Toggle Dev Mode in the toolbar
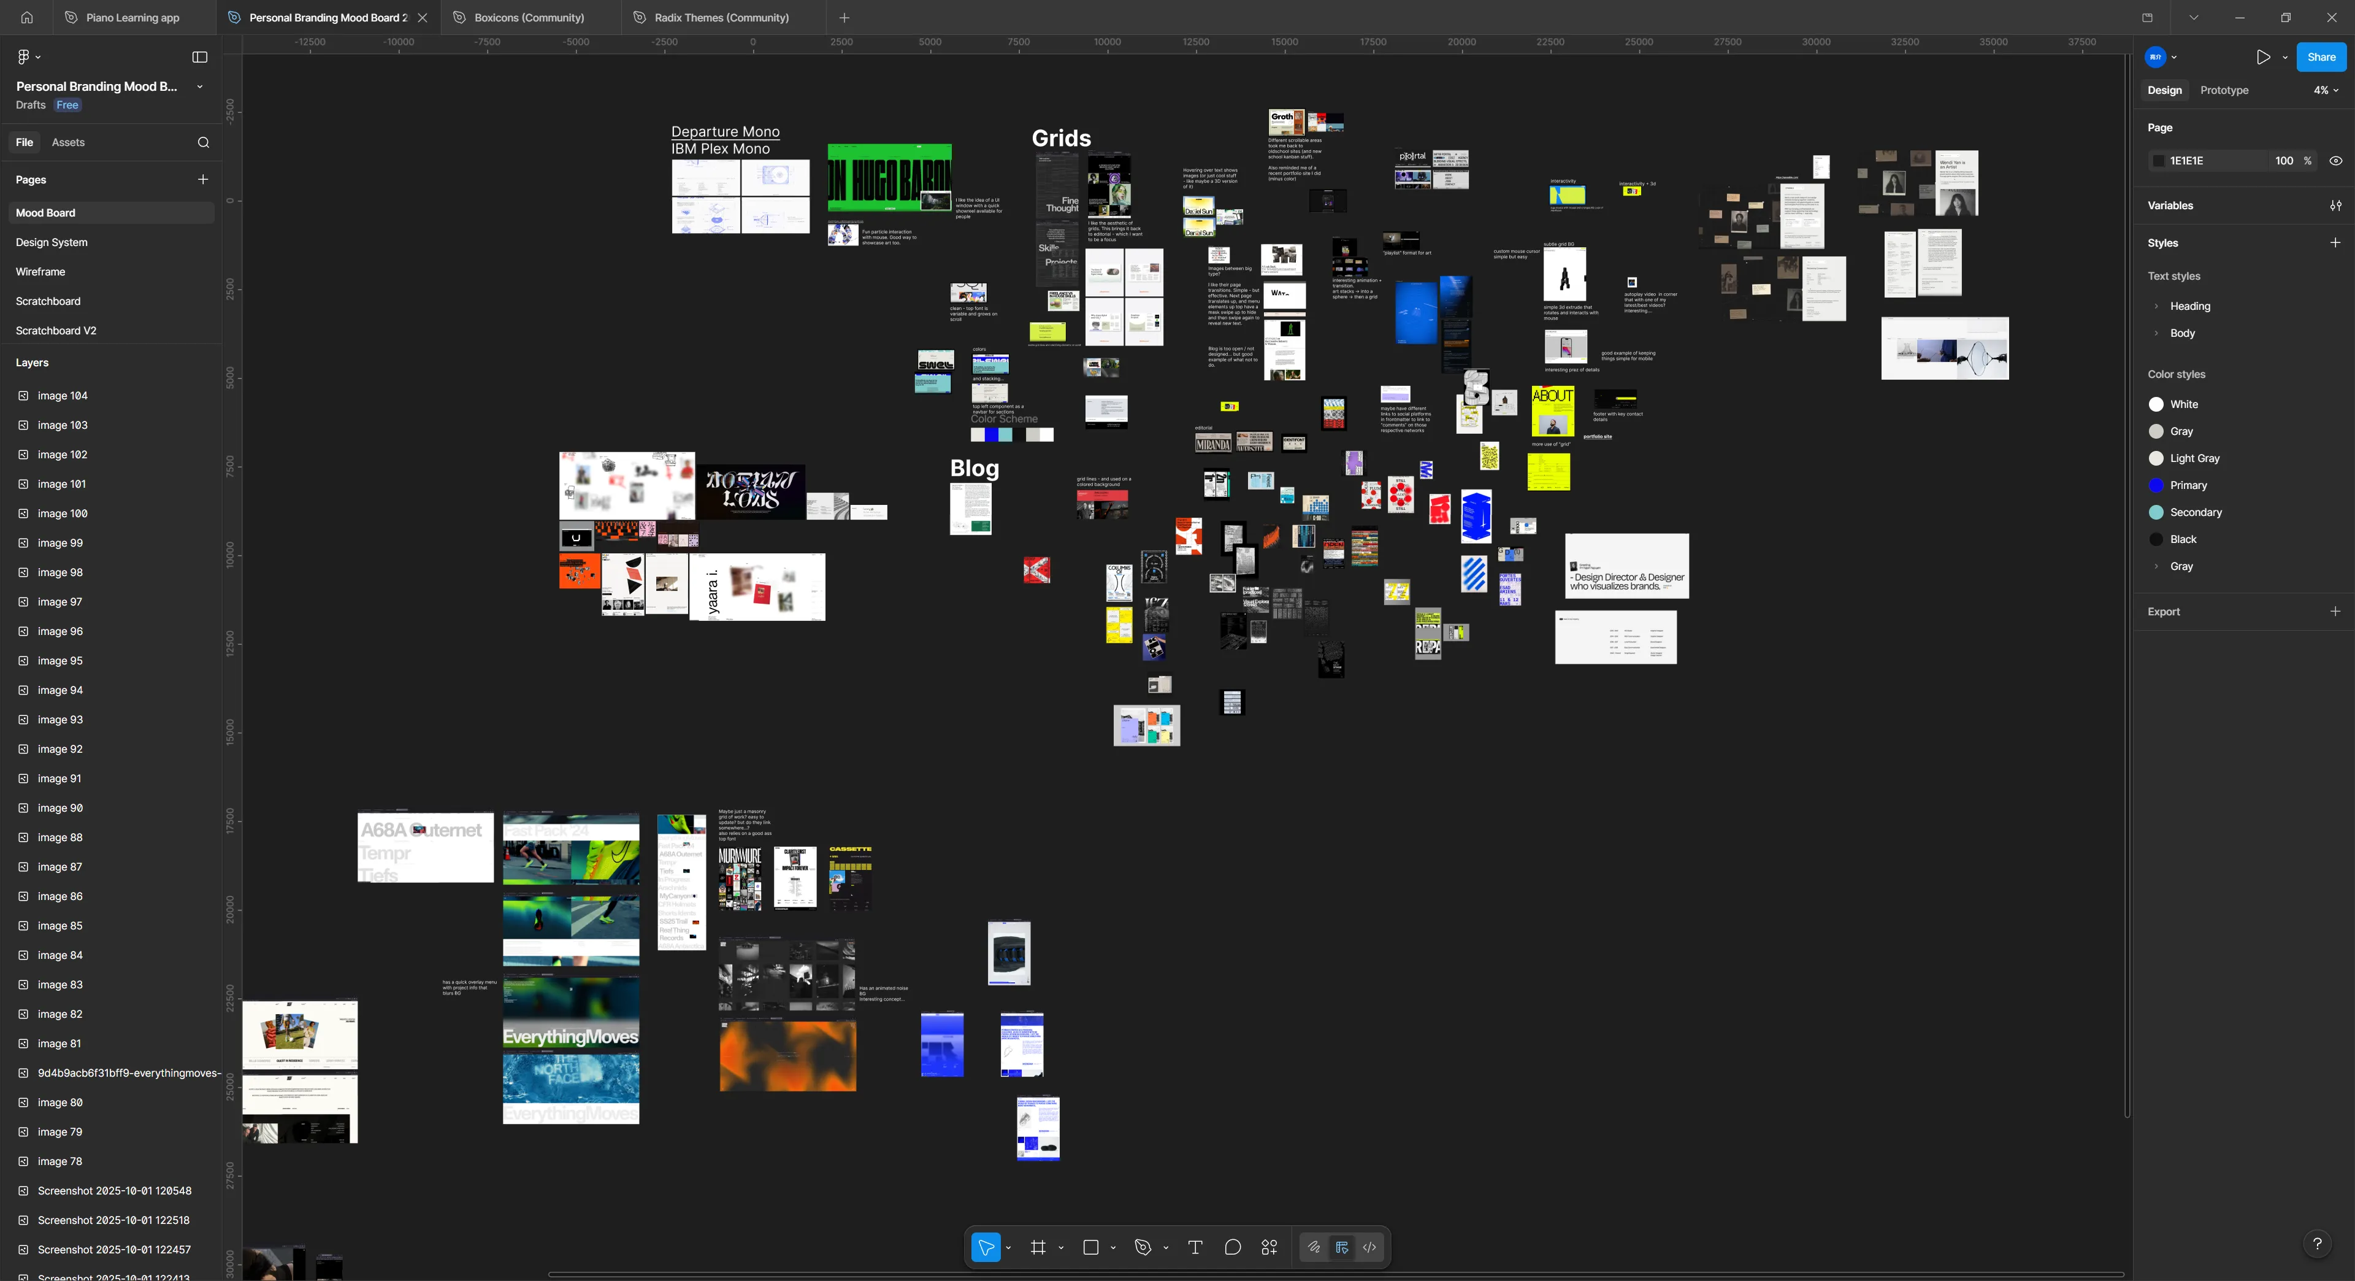This screenshot has width=2355, height=1281. pos(1369,1246)
